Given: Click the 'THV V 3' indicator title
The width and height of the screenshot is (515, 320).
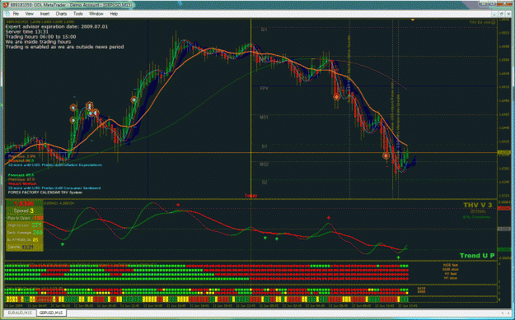Looking at the screenshot, I should coord(478,206).
